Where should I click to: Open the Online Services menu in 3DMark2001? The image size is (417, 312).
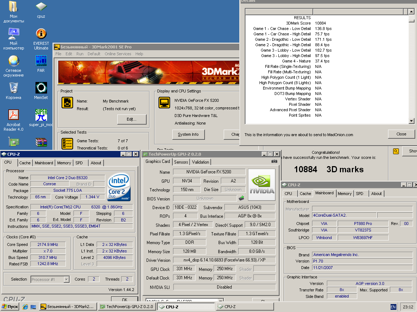(118, 54)
